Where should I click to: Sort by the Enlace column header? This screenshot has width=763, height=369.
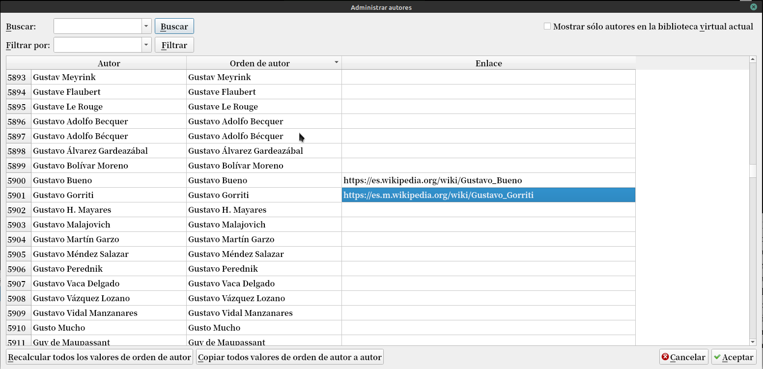488,63
